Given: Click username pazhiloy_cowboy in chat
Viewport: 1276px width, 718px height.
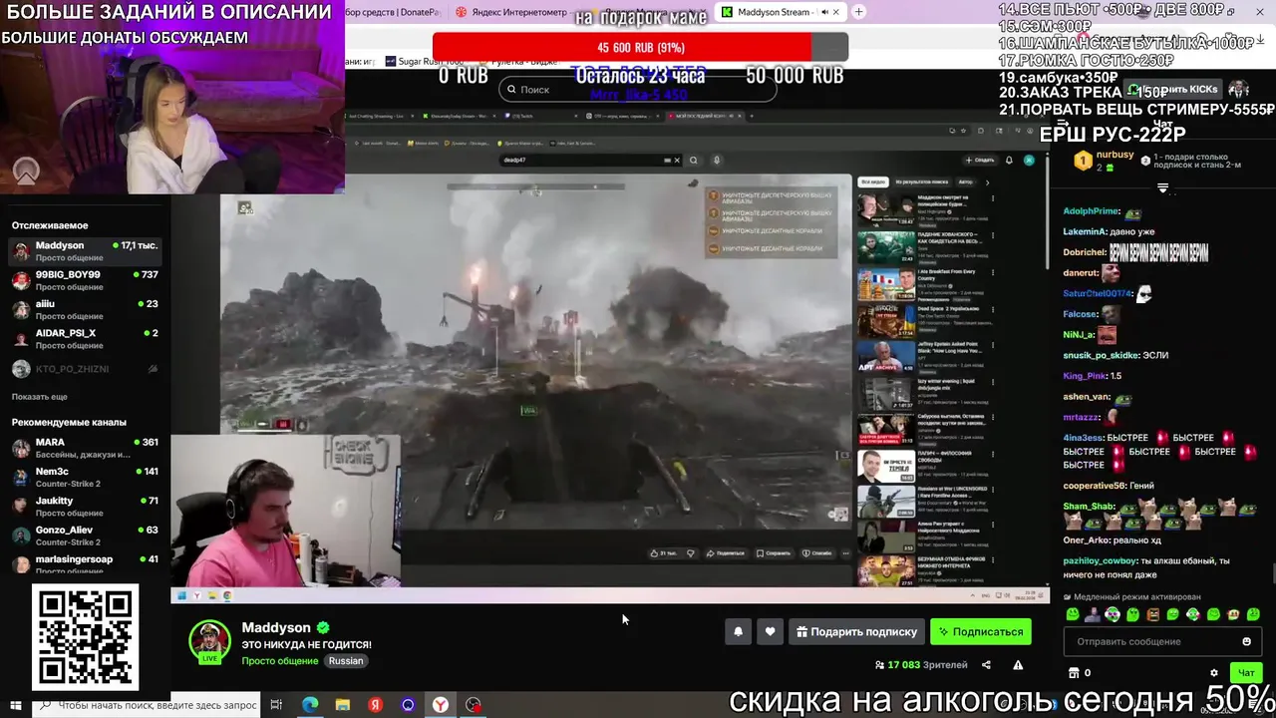Looking at the screenshot, I should tap(1100, 560).
